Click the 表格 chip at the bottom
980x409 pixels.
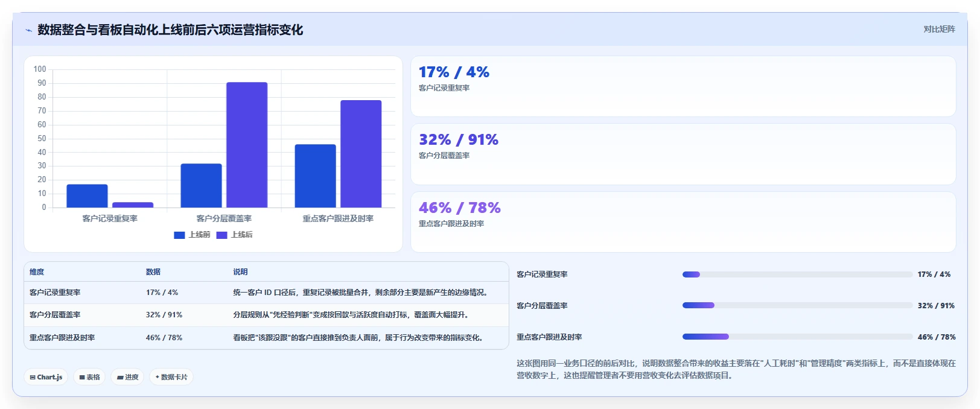pyautogui.click(x=89, y=377)
